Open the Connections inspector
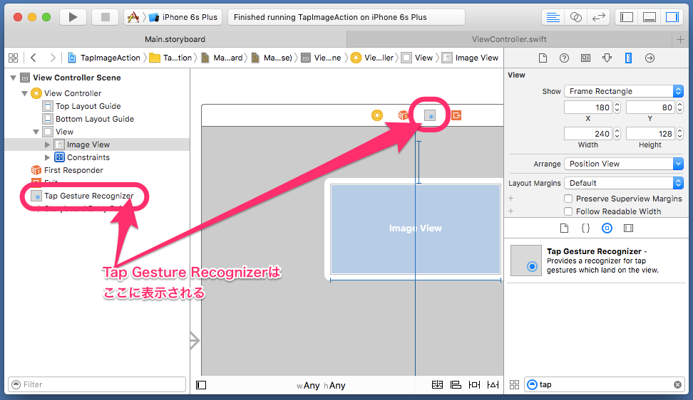The image size is (693, 400). [x=650, y=58]
